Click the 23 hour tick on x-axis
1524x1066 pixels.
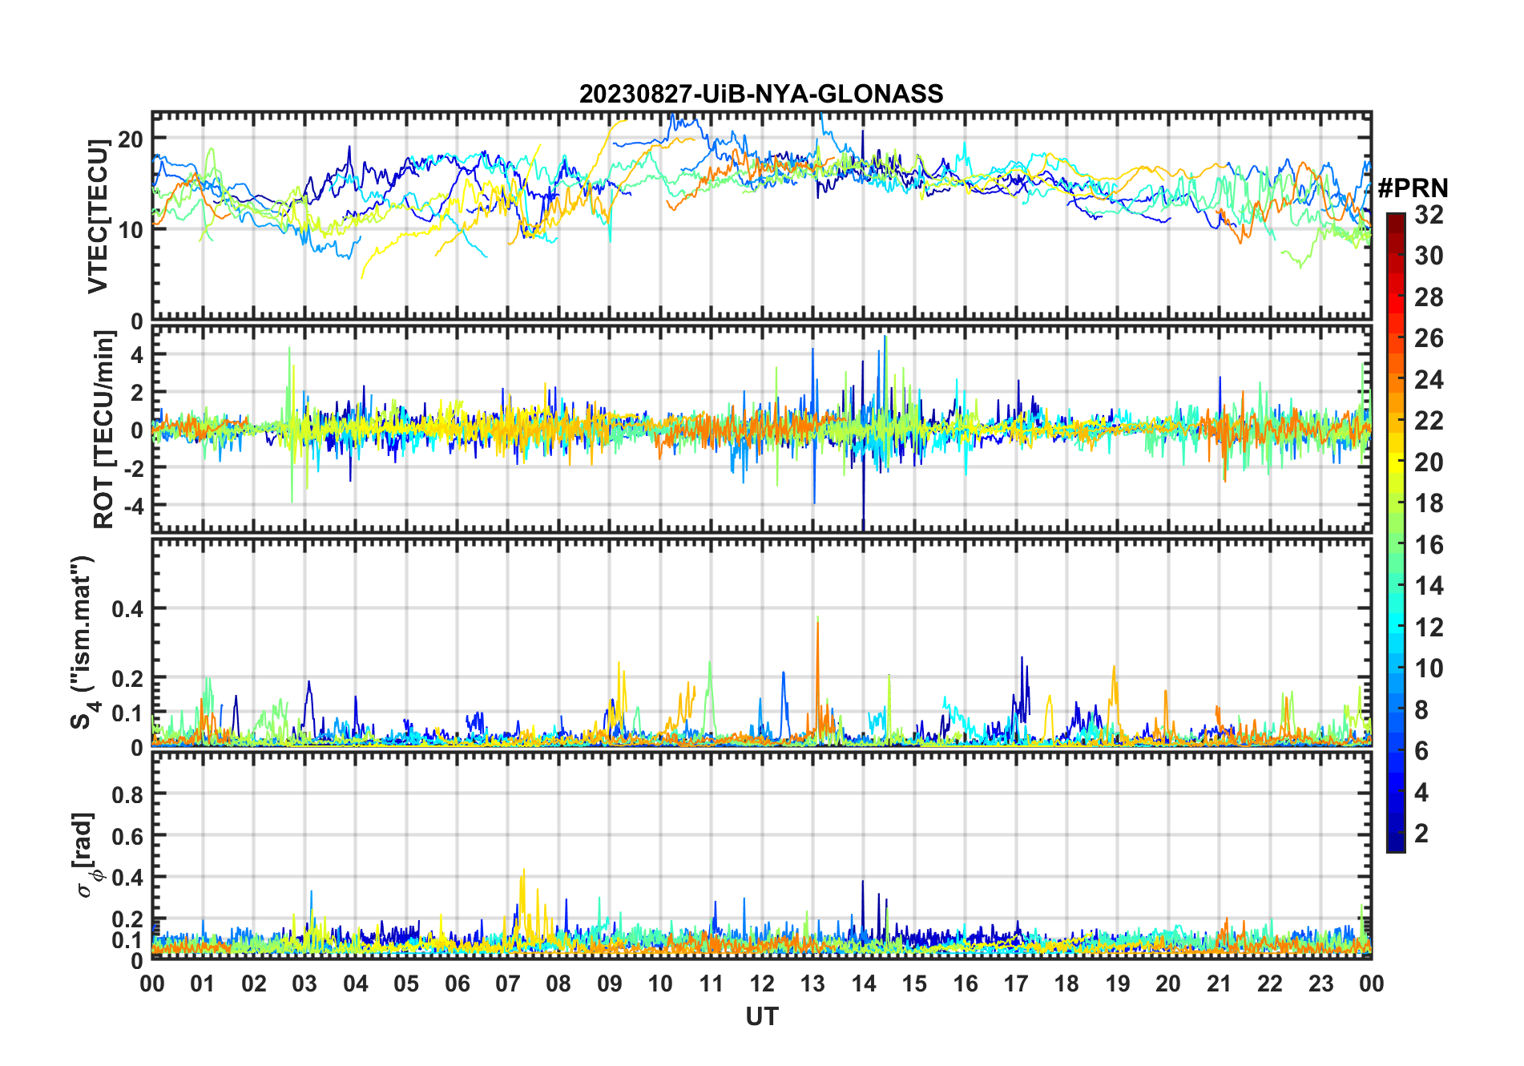(x=1320, y=983)
